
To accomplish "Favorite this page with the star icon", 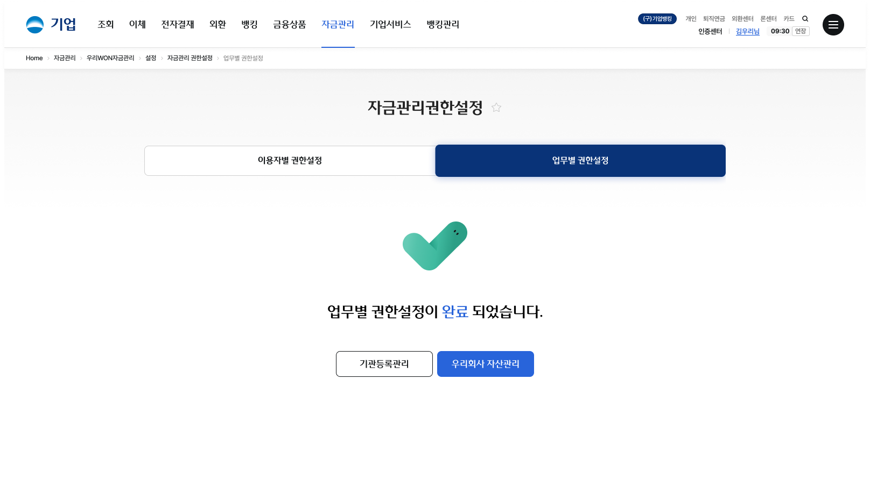I will pos(496,108).
